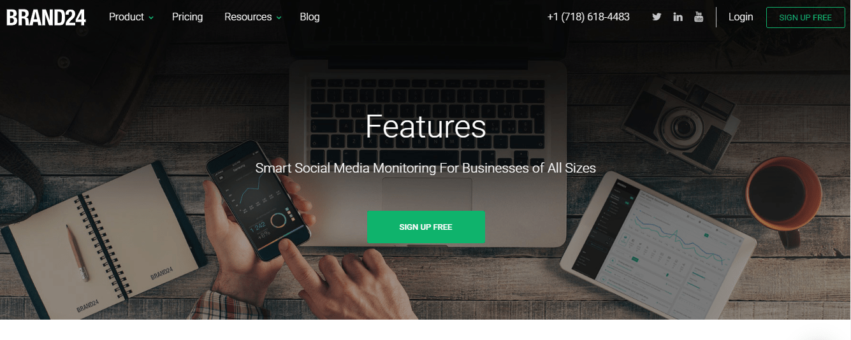This screenshot has height=340, width=851.
Task: Click the spiral BRAND24 notebook
Action: pyautogui.click(x=102, y=241)
